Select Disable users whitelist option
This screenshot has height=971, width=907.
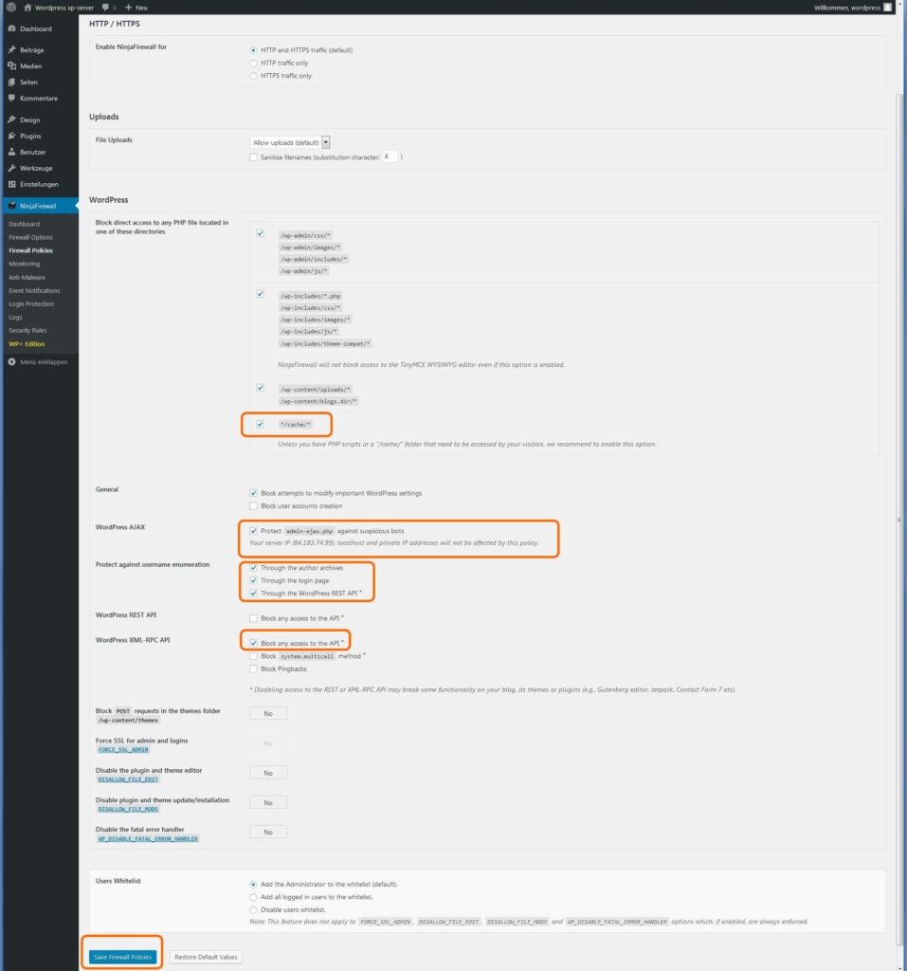pyautogui.click(x=253, y=909)
